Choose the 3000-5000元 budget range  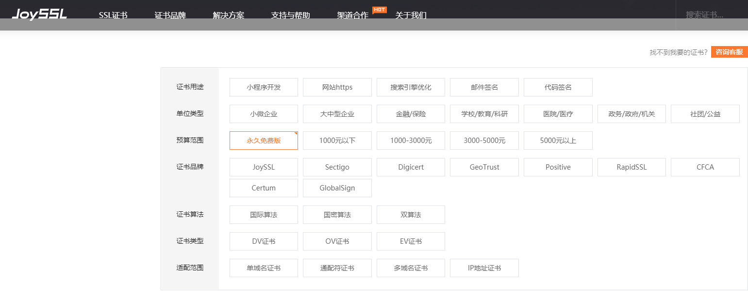(484, 141)
